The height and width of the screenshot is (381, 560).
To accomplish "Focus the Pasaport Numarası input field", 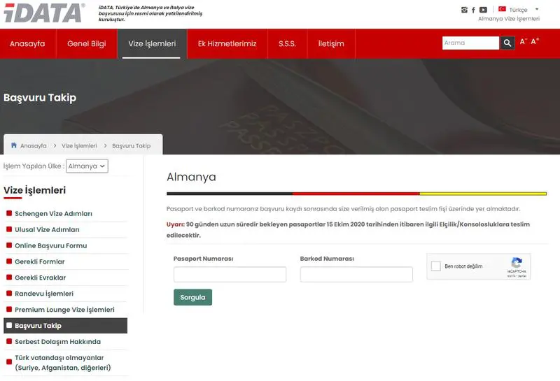I will pos(230,274).
